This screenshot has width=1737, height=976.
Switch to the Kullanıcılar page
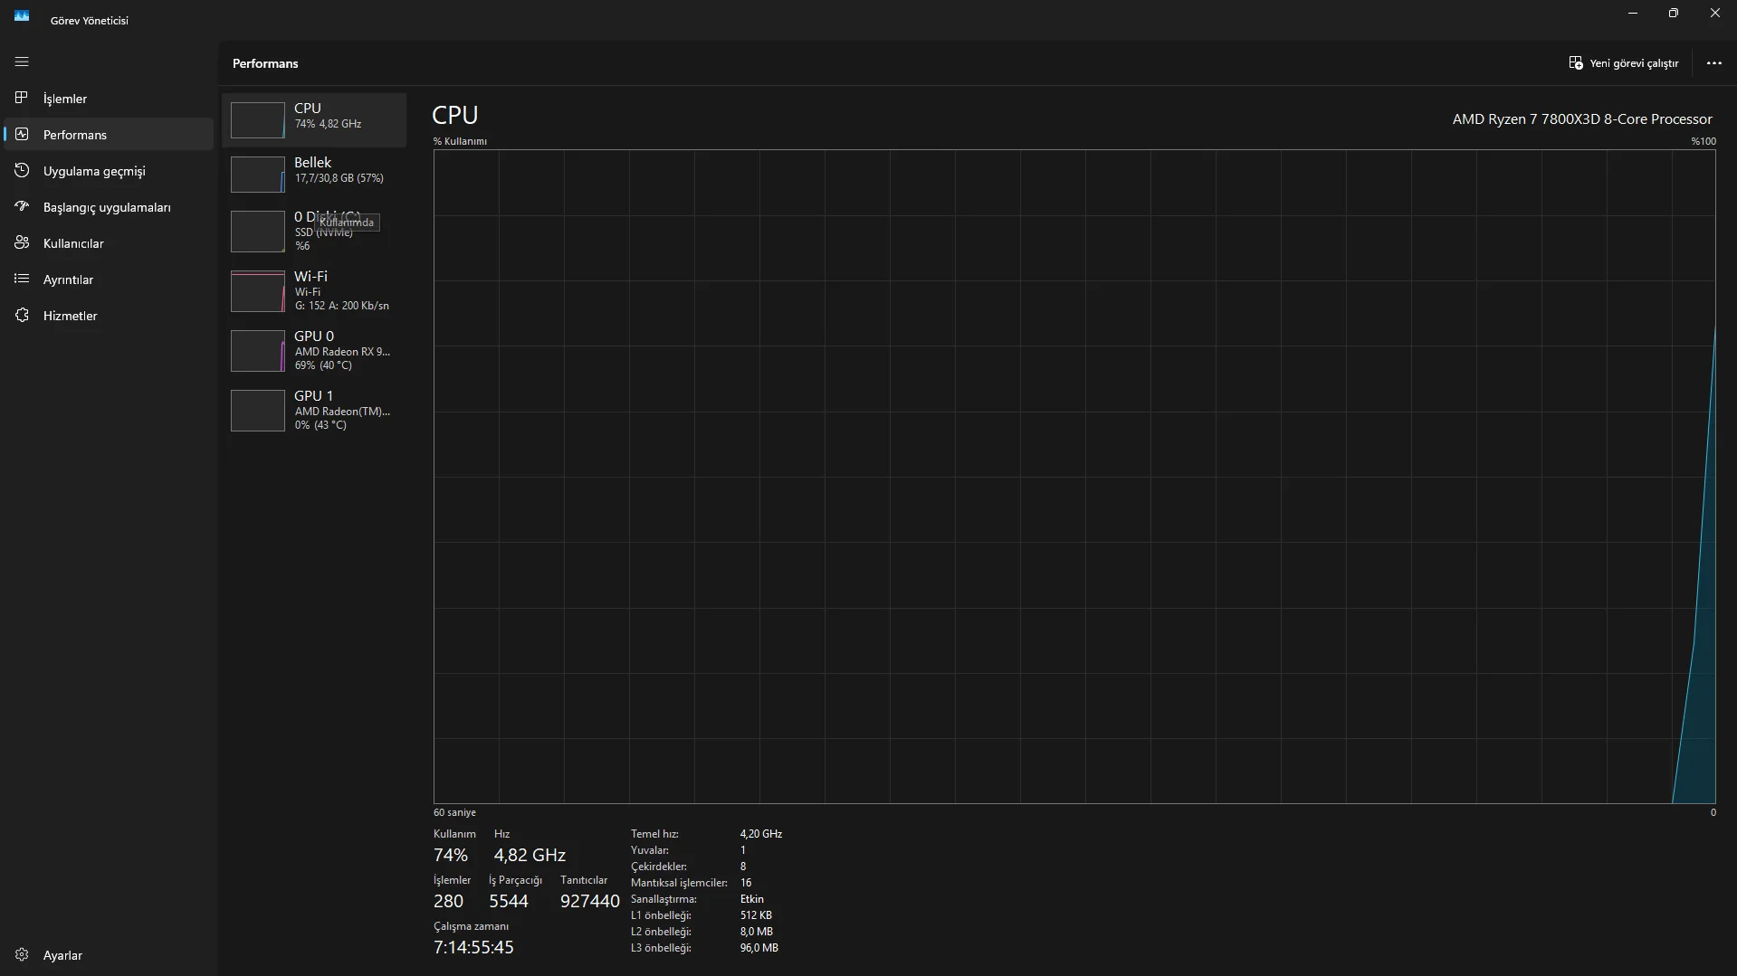109,242
